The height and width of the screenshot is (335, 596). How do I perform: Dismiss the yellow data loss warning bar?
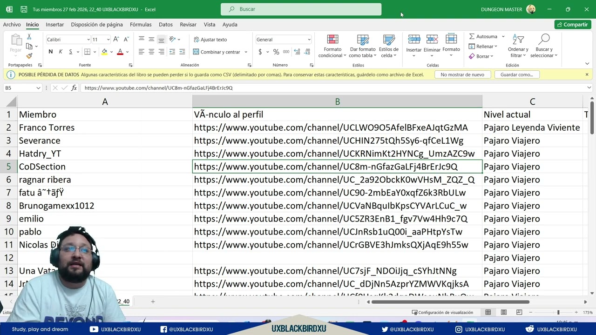coord(587,74)
